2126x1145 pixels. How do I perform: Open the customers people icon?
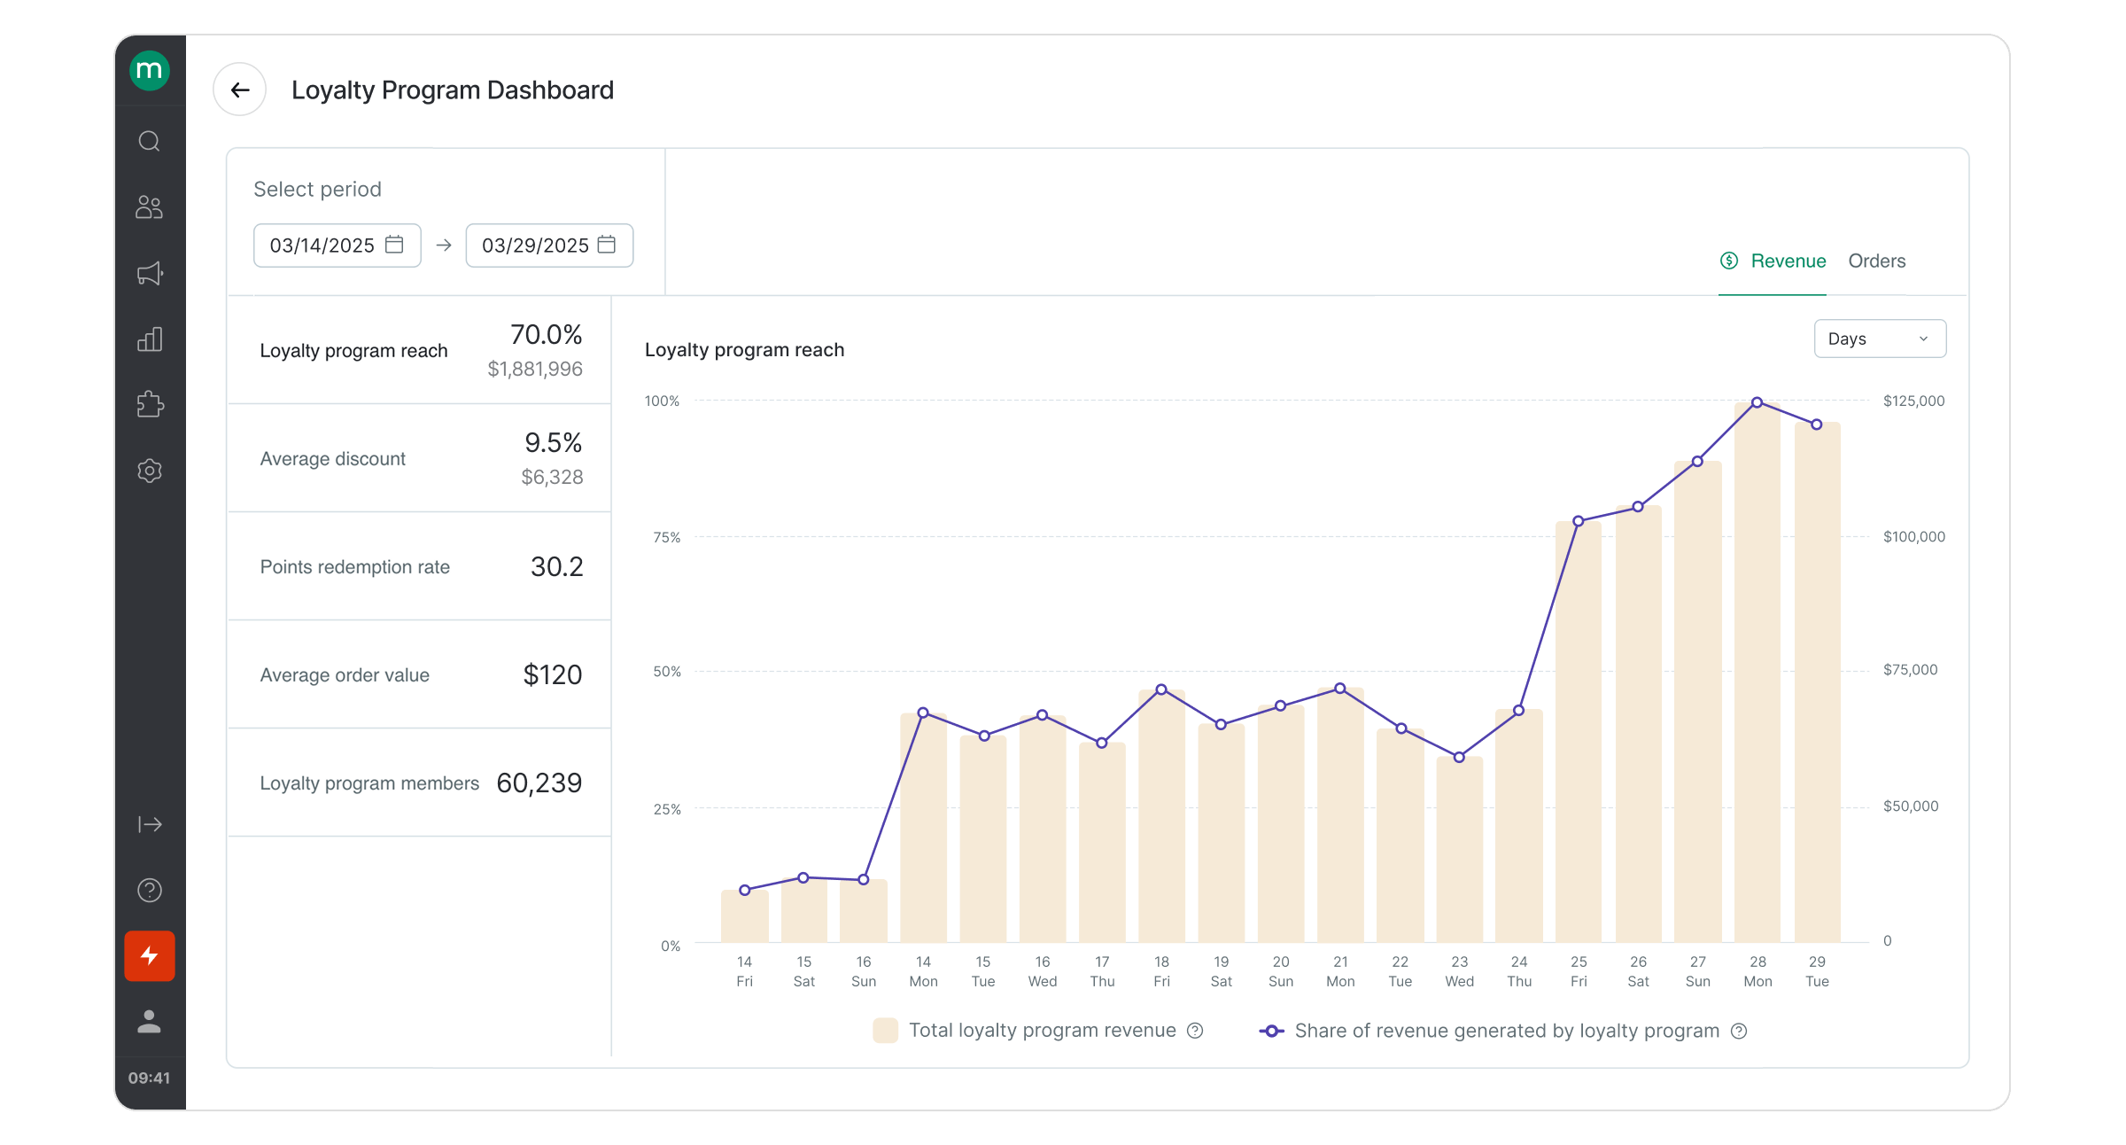click(150, 207)
